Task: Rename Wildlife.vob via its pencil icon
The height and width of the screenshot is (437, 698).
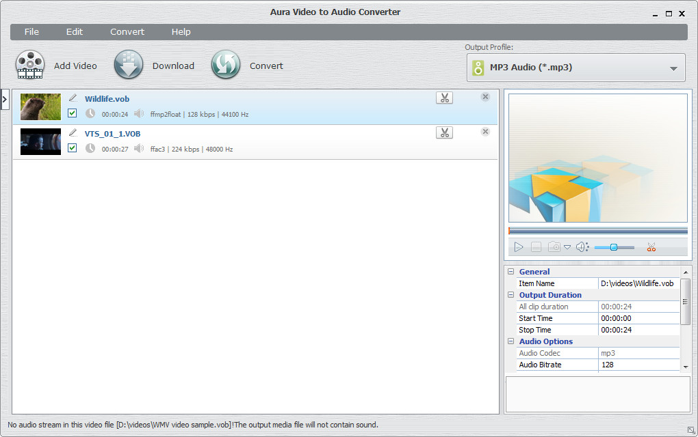Action: coord(73,96)
